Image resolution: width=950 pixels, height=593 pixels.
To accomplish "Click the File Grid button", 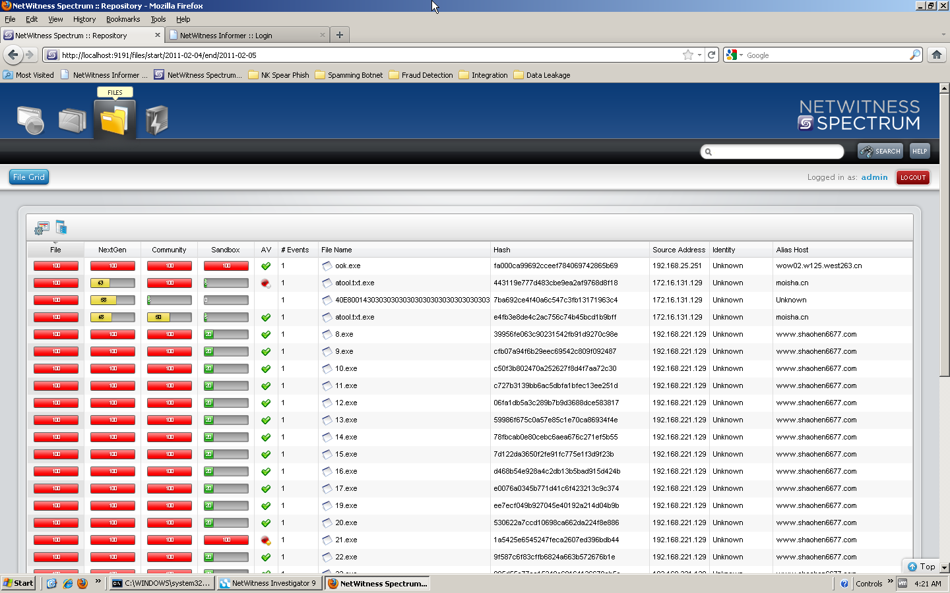I will pos(29,177).
